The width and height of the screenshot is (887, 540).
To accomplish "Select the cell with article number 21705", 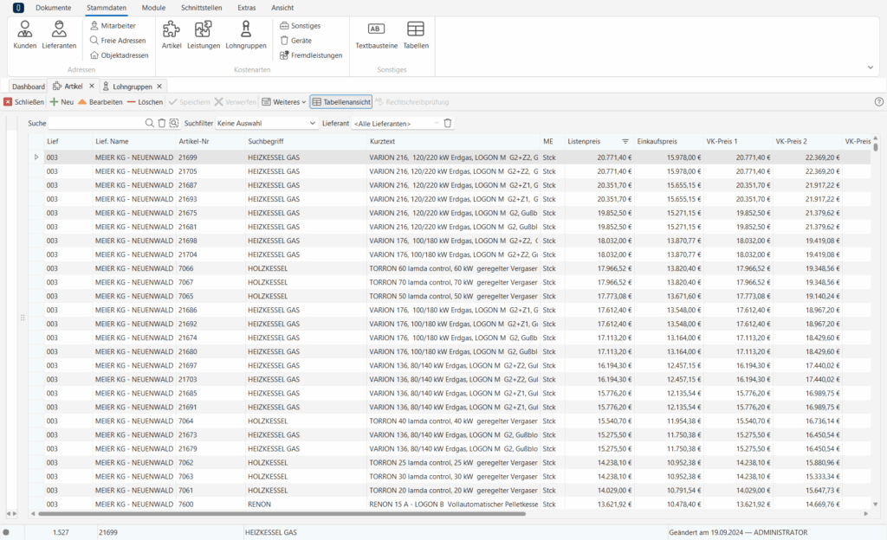I will point(210,171).
